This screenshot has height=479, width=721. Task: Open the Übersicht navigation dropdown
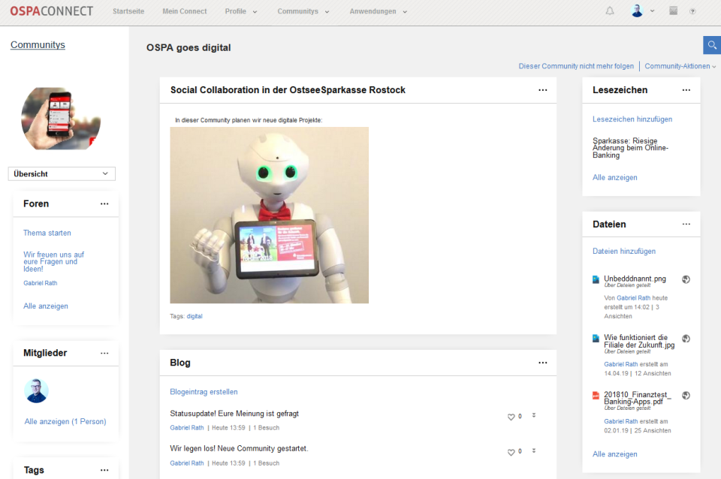pos(62,173)
